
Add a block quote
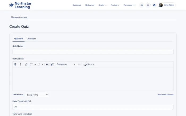pos(47,64)
